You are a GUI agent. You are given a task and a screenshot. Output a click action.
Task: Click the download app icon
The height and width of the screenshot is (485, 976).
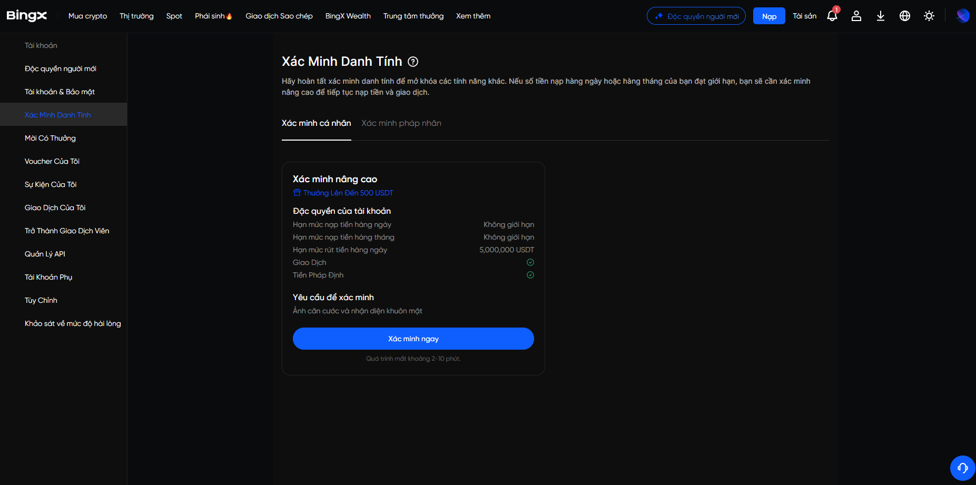tap(881, 16)
